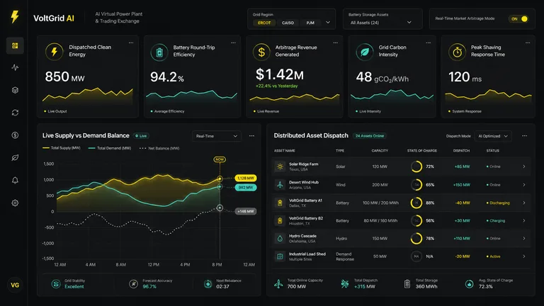Expand the VoltGrid Battery A1 row chevron
The height and width of the screenshot is (306, 544).
524,203
